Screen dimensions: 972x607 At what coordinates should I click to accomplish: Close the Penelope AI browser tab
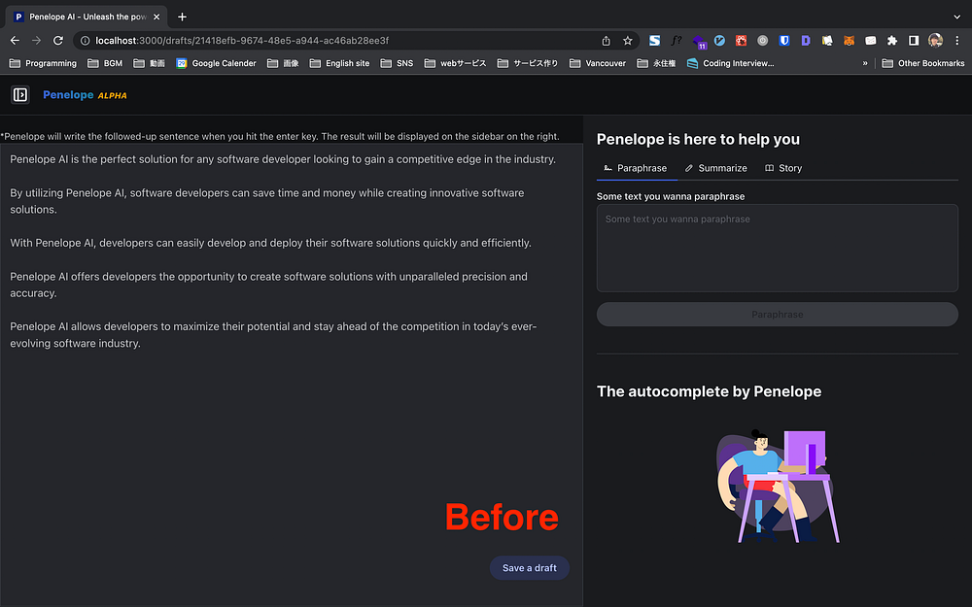pyautogui.click(x=156, y=17)
